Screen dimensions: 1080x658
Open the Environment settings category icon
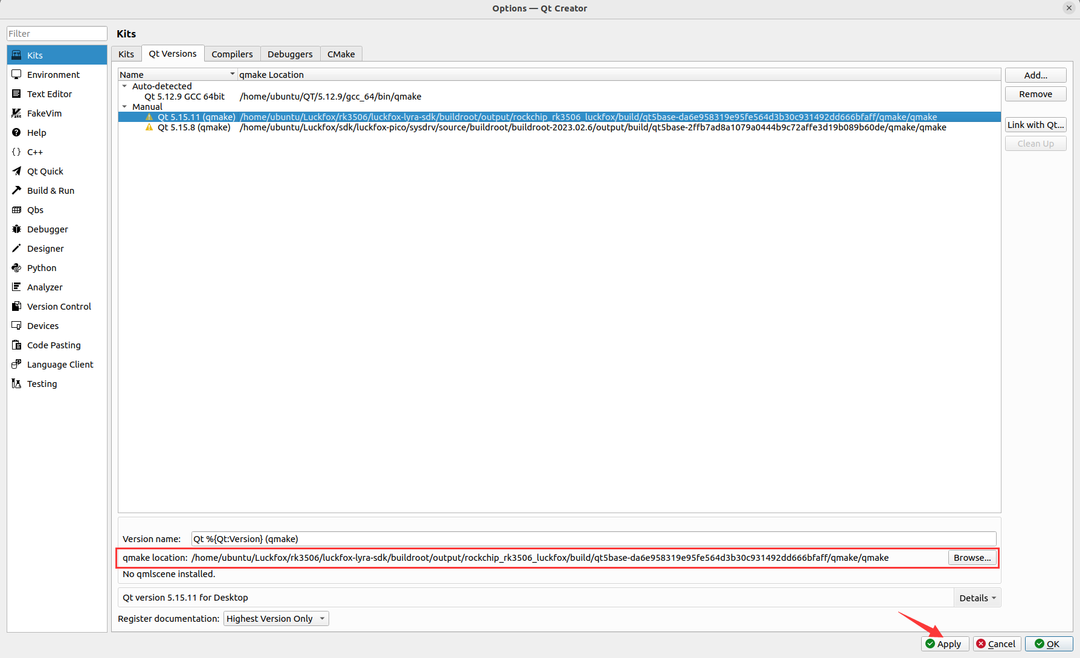(16, 74)
